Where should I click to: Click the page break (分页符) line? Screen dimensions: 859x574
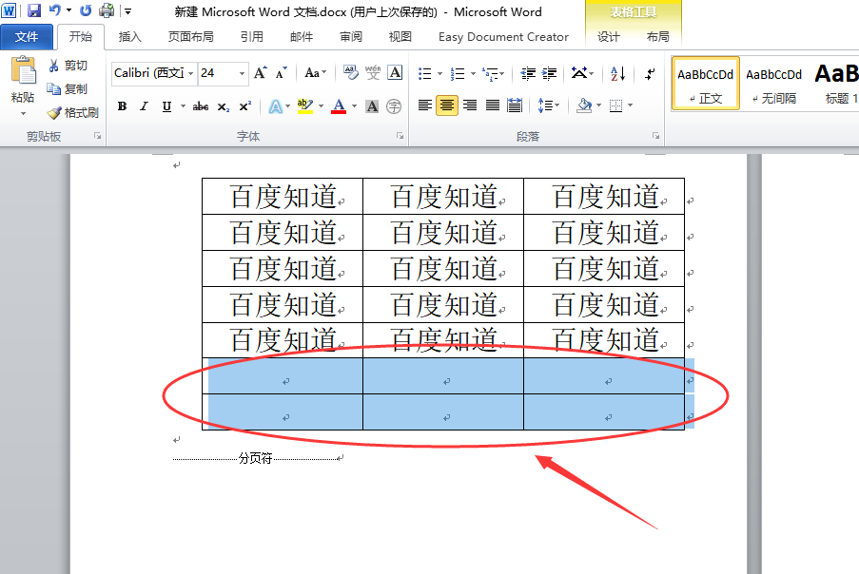point(256,459)
